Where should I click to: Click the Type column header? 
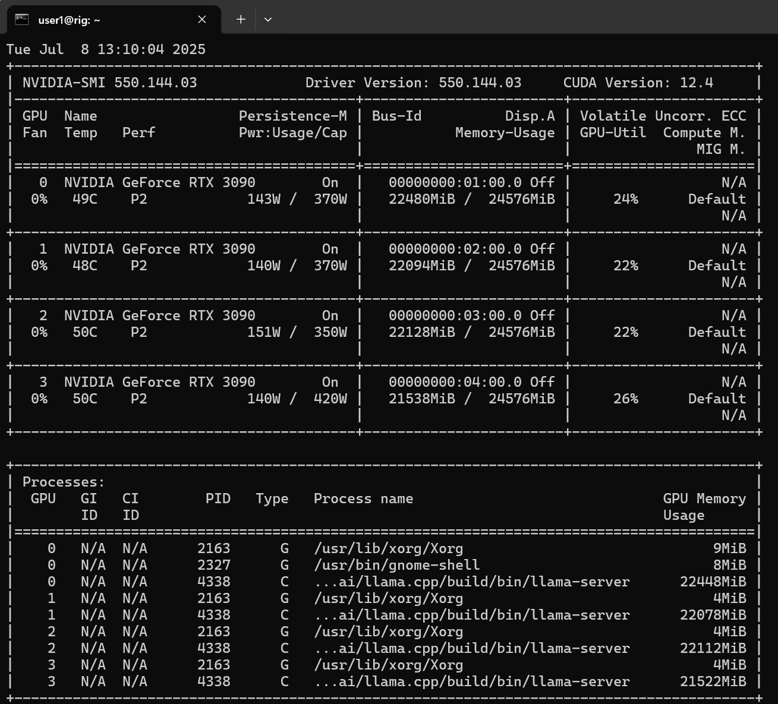pos(272,499)
